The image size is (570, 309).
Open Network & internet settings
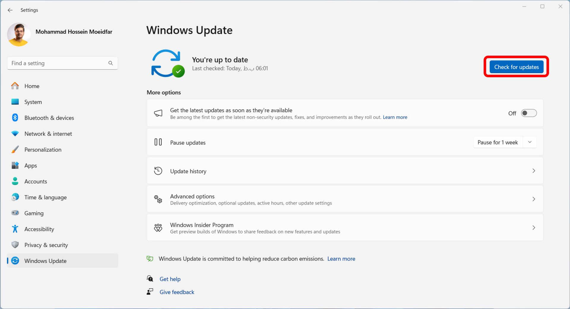(x=62, y=134)
